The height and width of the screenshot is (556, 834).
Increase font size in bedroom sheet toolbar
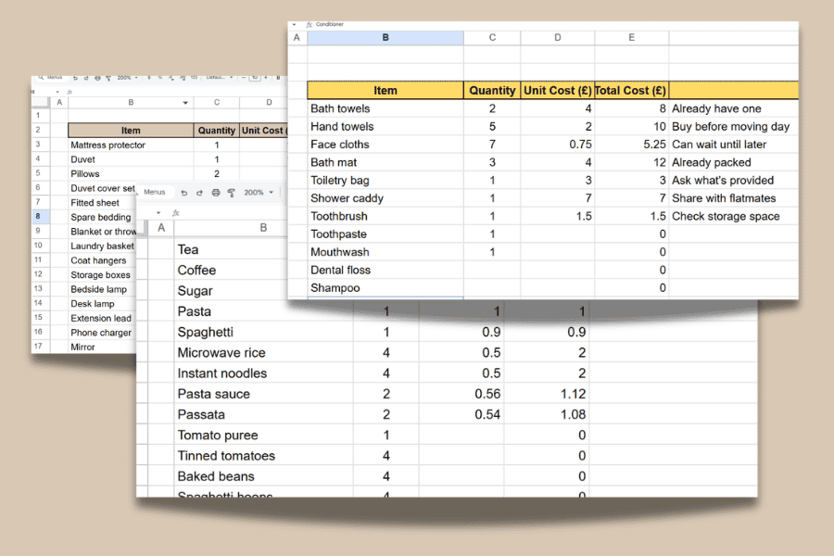(265, 78)
